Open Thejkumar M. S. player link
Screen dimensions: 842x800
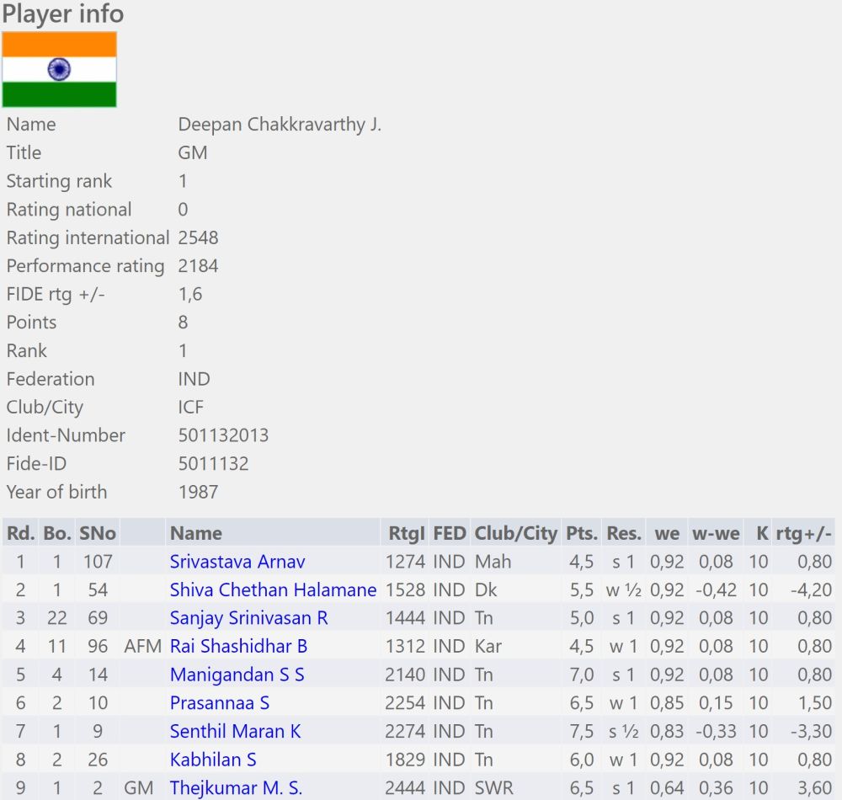pyautogui.click(x=236, y=788)
